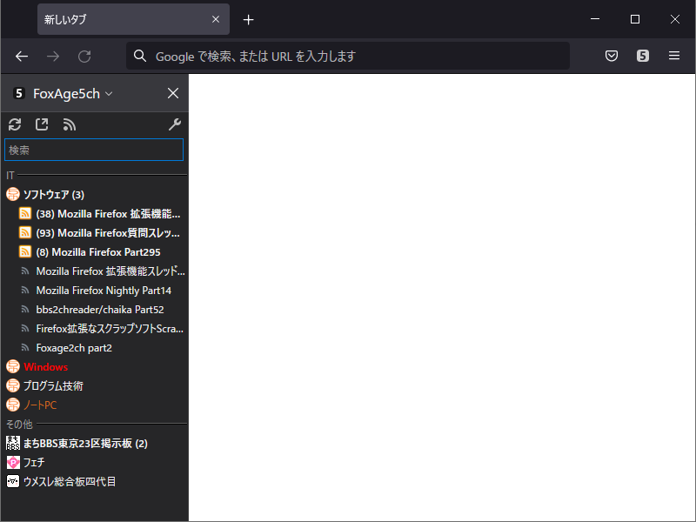The height and width of the screenshot is (522, 696).
Task: Select Foxage2ch part2 thread
Action: click(x=74, y=347)
